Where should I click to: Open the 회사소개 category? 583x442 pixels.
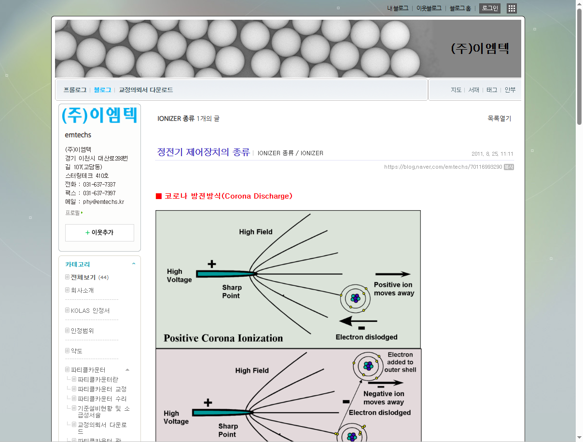pos(83,290)
